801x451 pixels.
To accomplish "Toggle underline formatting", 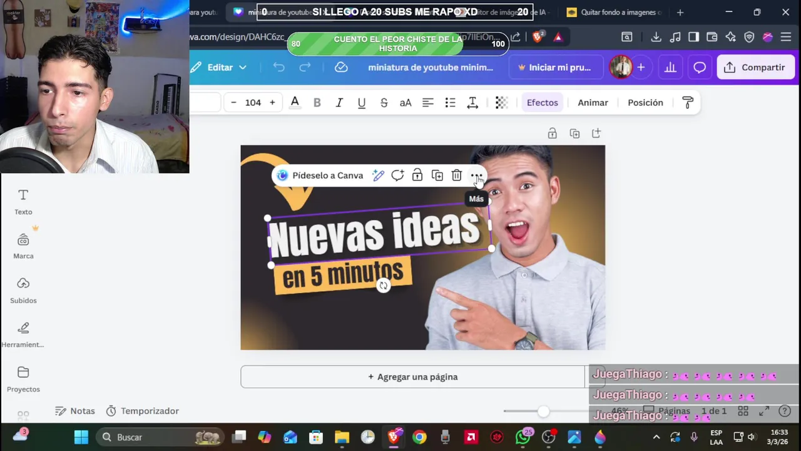I will [x=362, y=103].
